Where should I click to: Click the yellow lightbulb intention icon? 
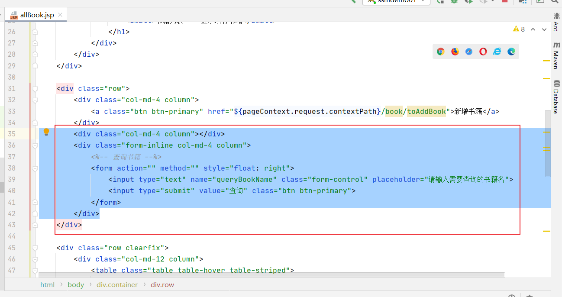(46, 132)
